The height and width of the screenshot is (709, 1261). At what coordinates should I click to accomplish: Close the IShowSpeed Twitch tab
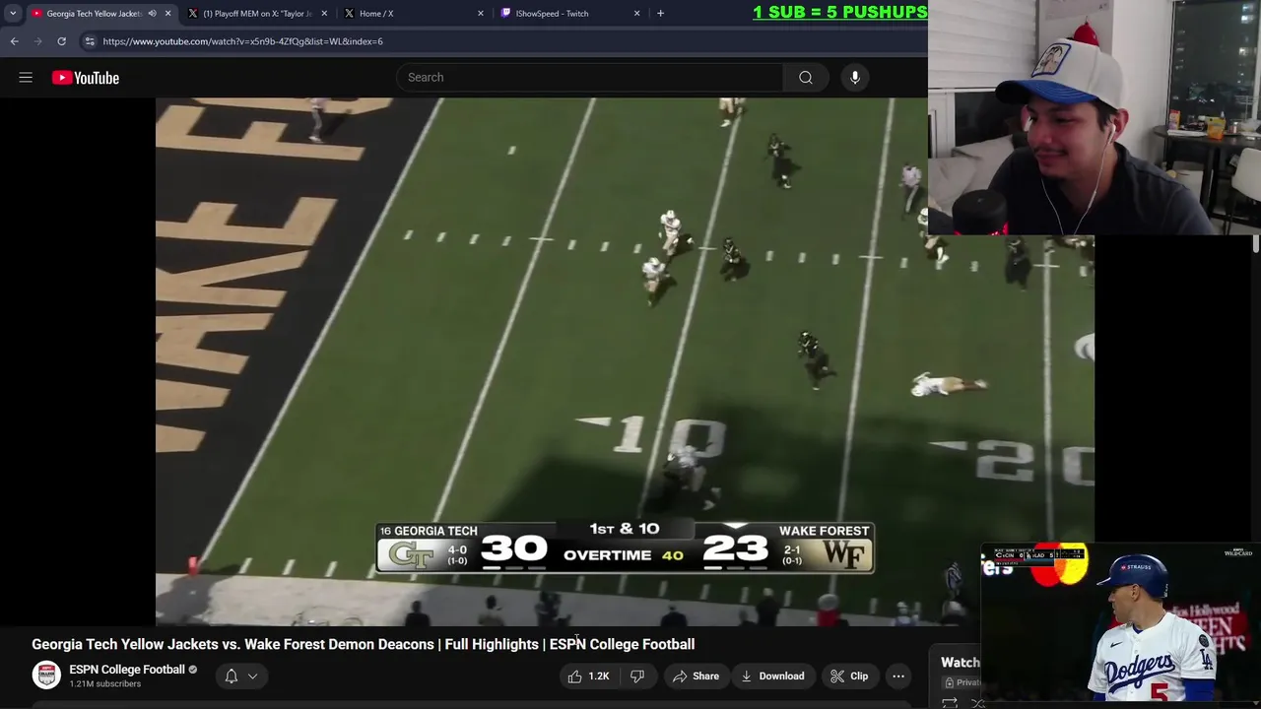636,14
